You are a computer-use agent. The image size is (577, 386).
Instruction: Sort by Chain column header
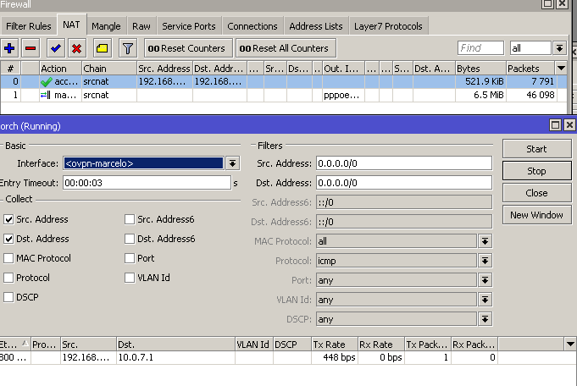pyautogui.click(x=109, y=69)
